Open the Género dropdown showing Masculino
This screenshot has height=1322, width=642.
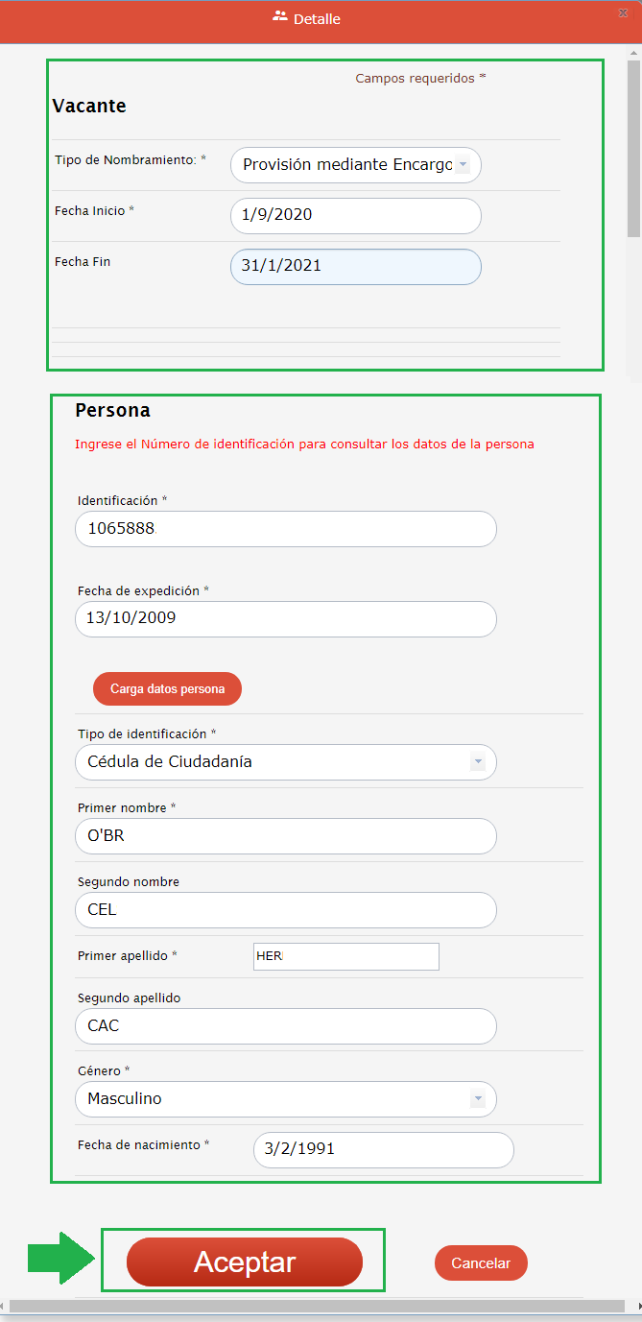(x=477, y=1099)
